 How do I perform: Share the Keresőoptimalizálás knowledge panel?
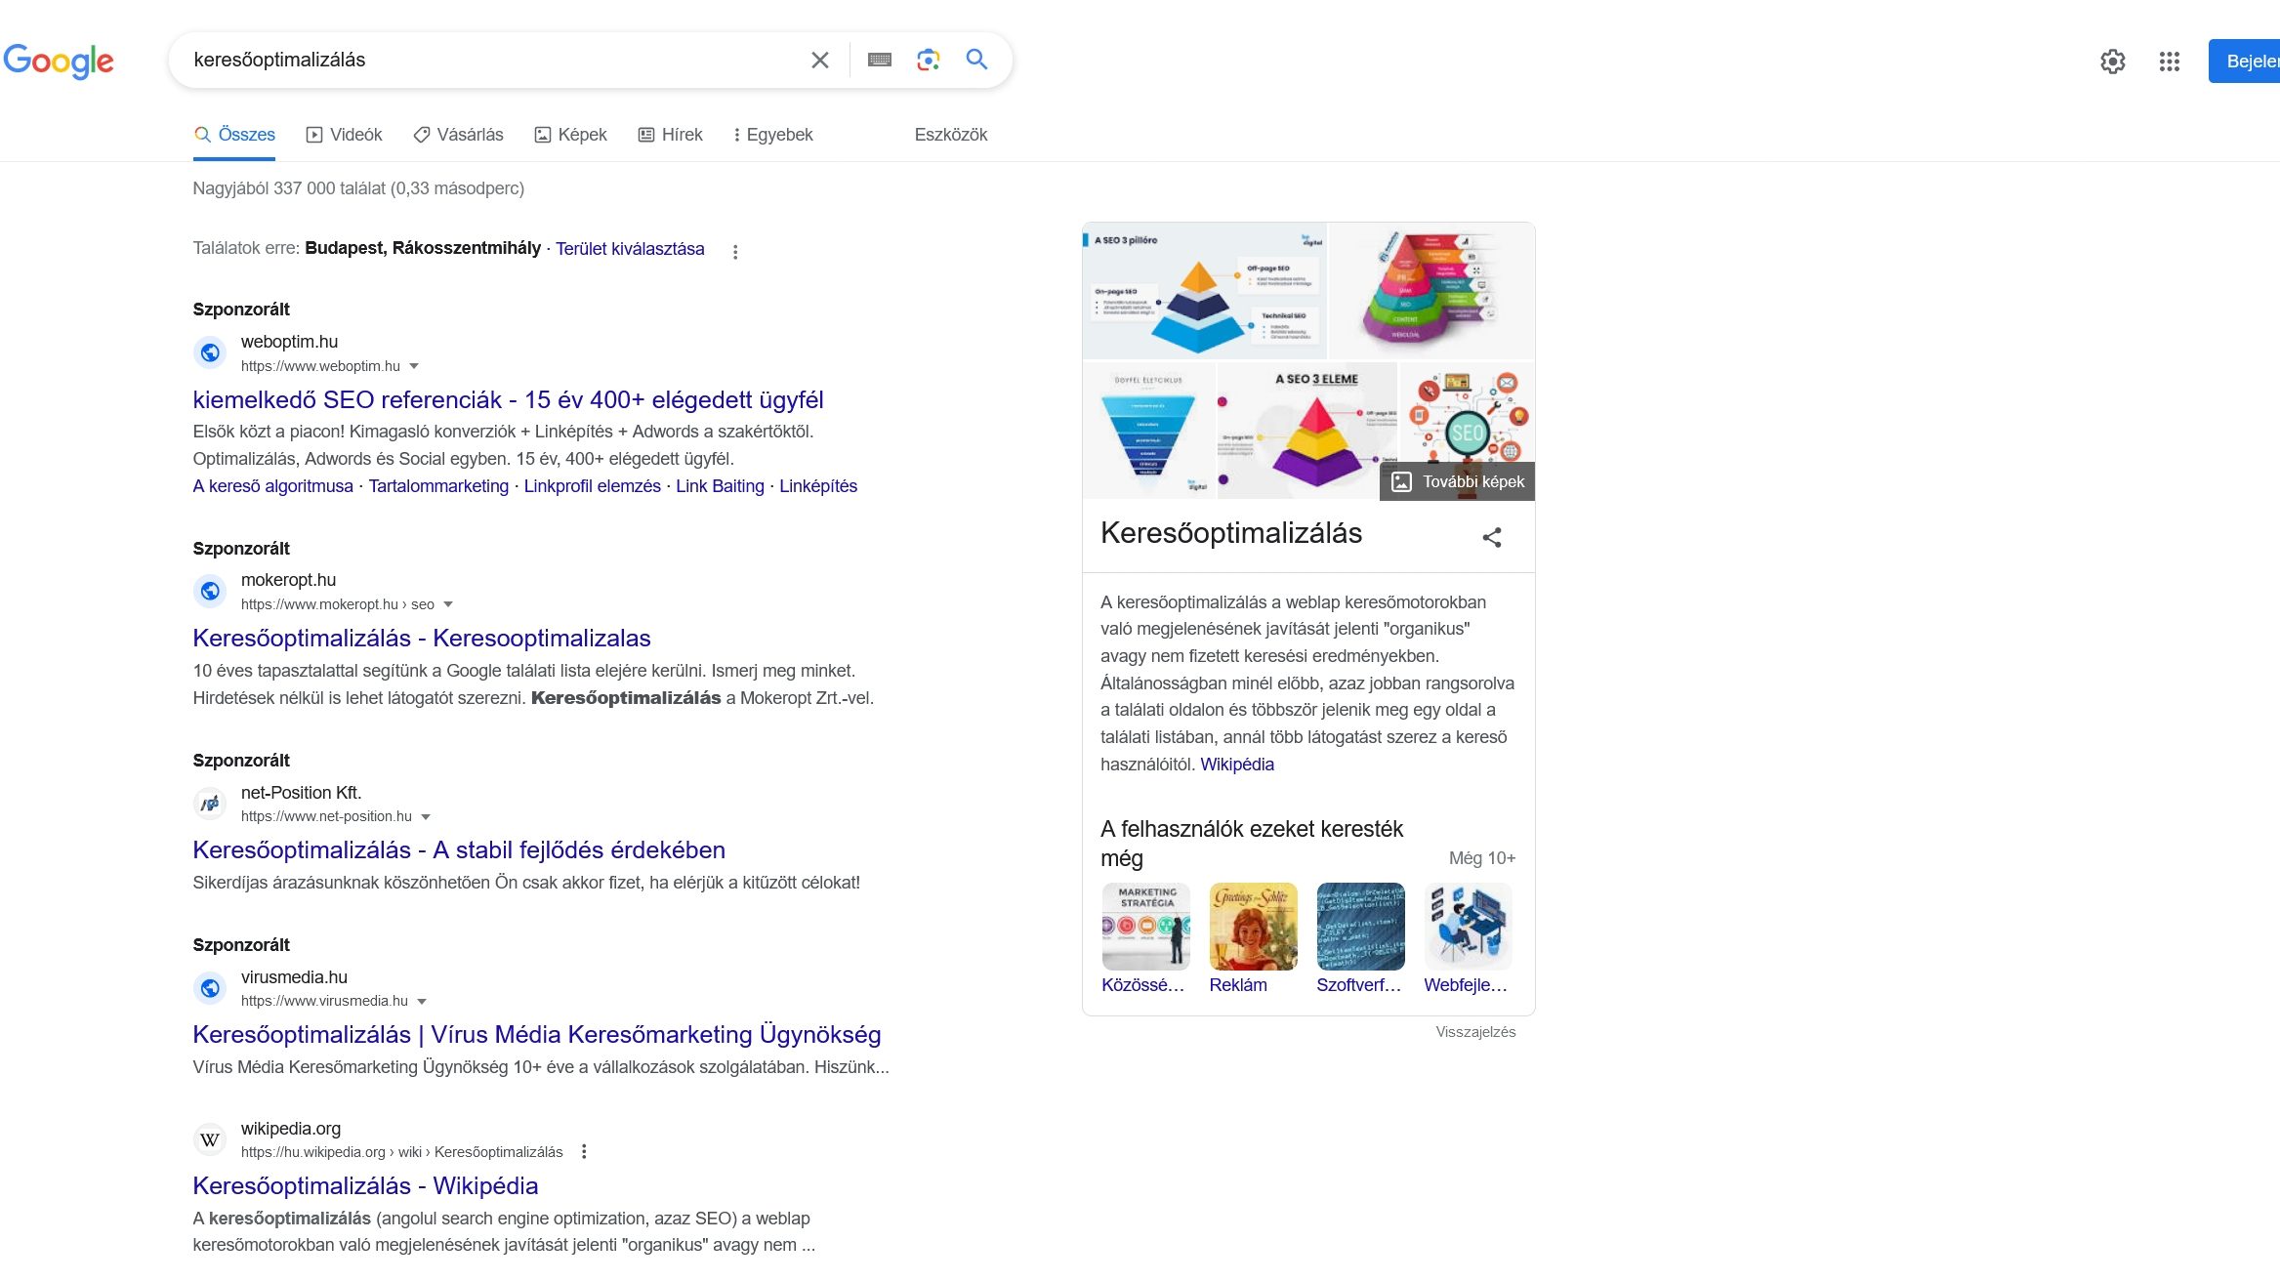(x=1492, y=537)
